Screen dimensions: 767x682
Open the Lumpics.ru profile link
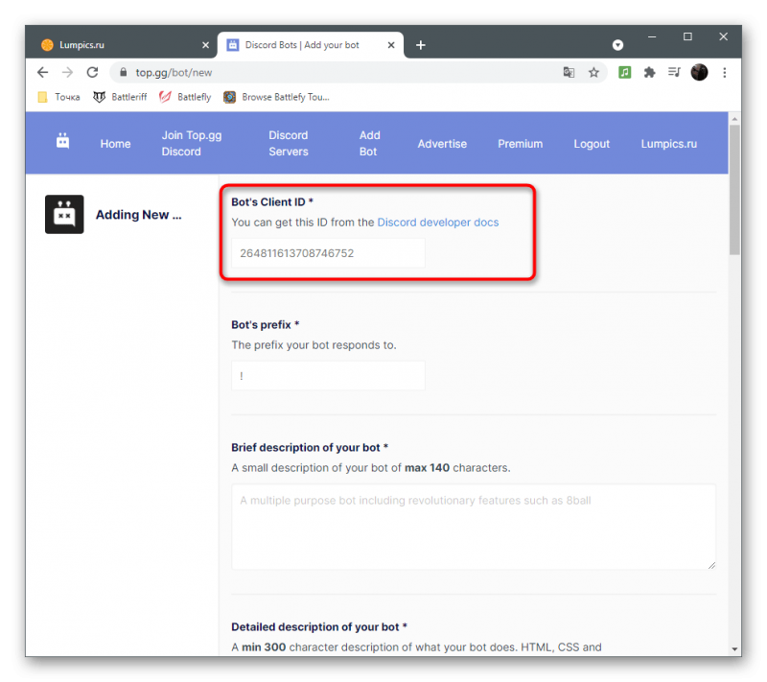click(x=668, y=144)
